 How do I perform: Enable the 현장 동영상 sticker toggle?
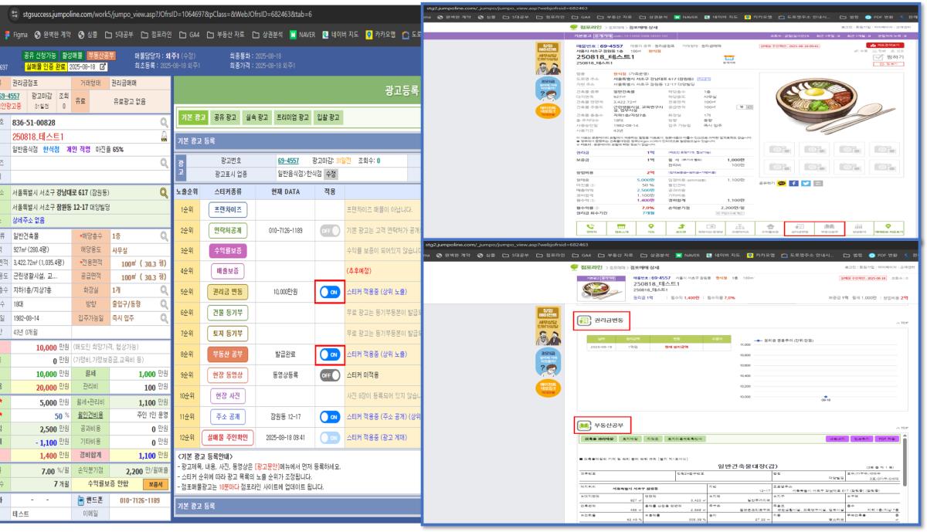click(x=330, y=375)
